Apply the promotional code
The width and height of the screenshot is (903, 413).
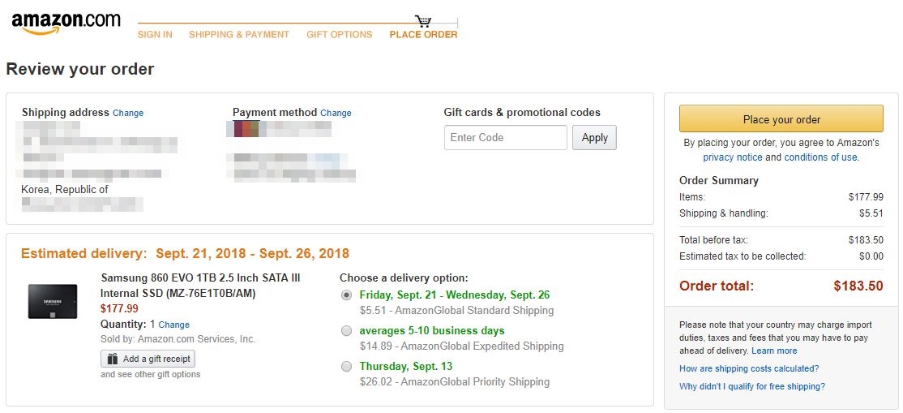click(594, 138)
